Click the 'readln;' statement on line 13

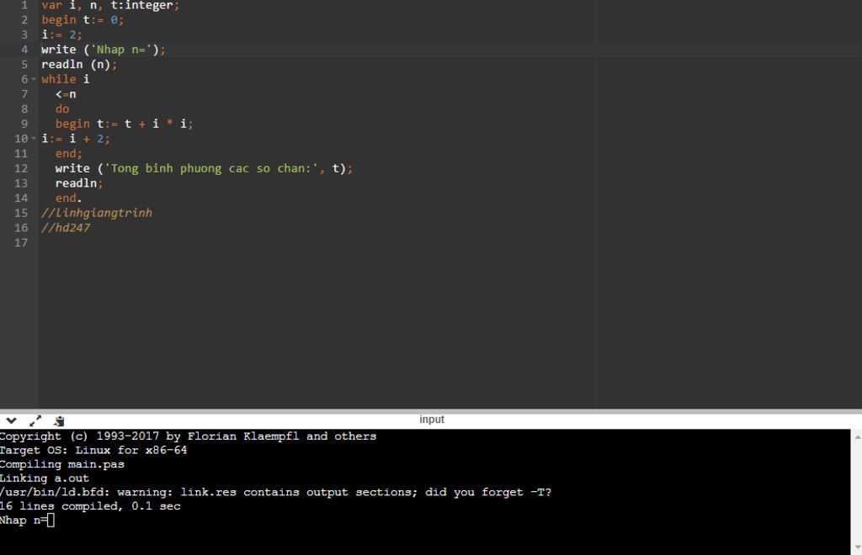pyautogui.click(x=79, y=183)
